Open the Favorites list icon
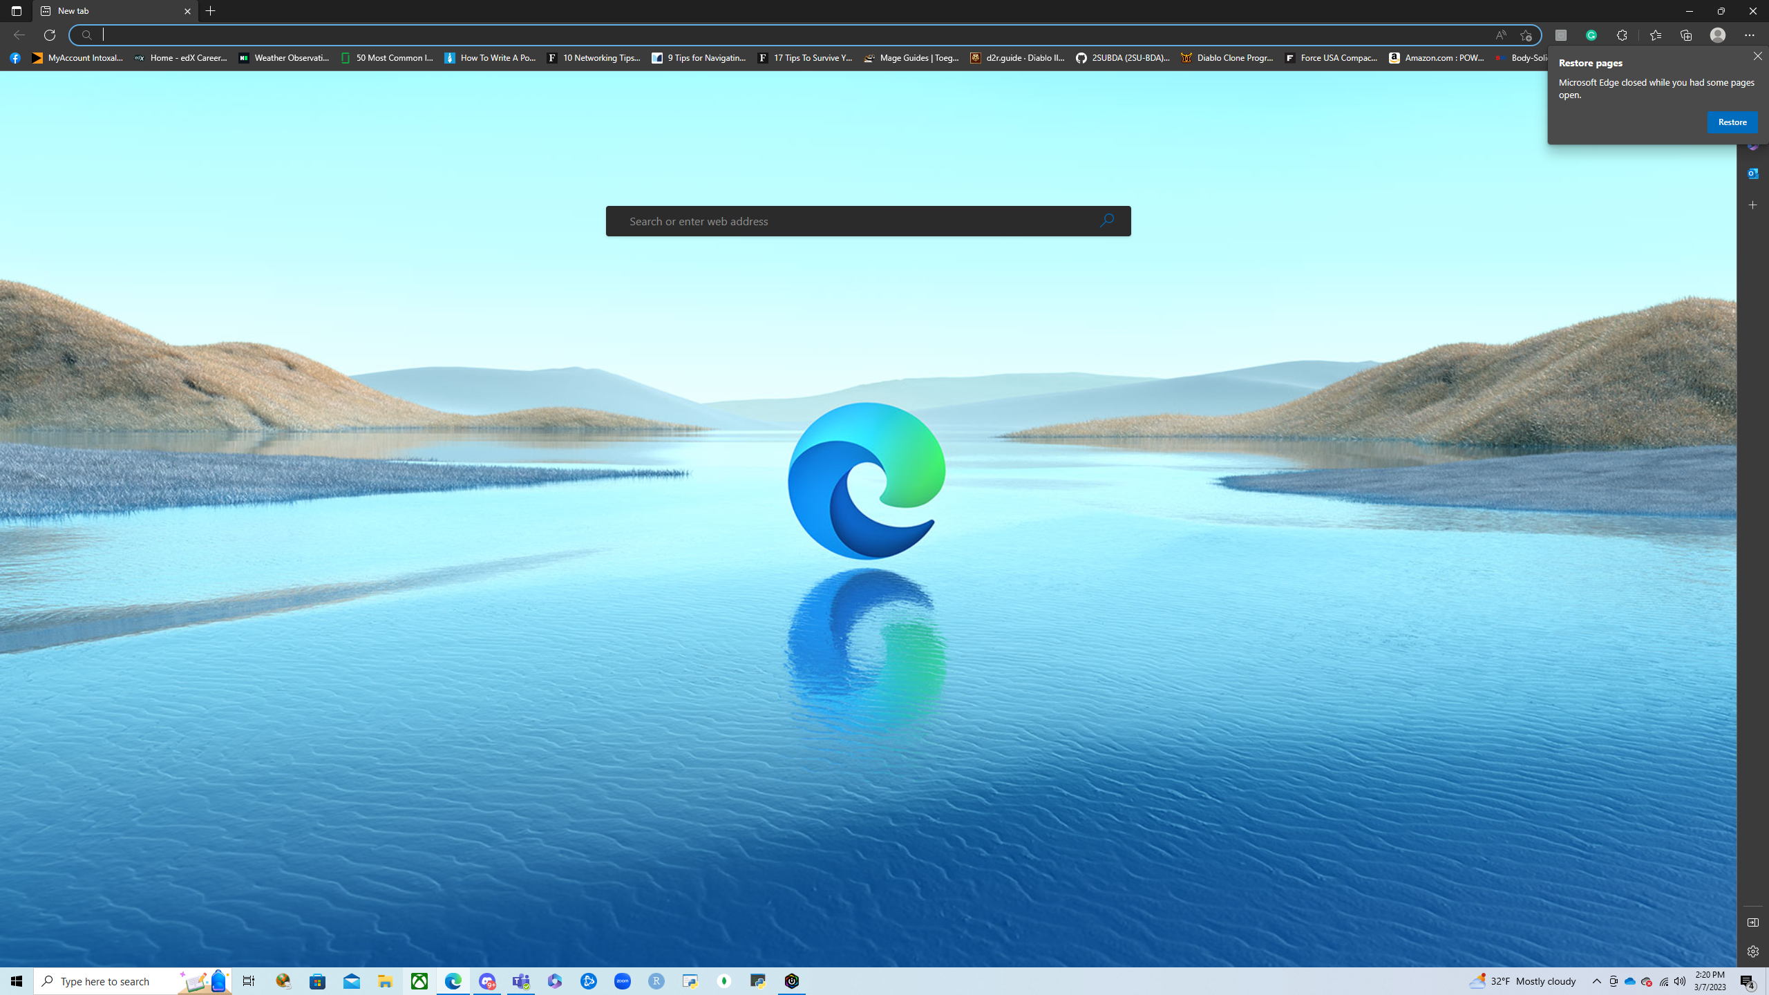This screenshot has width=1769, height=995. [x=1655, y=35]
